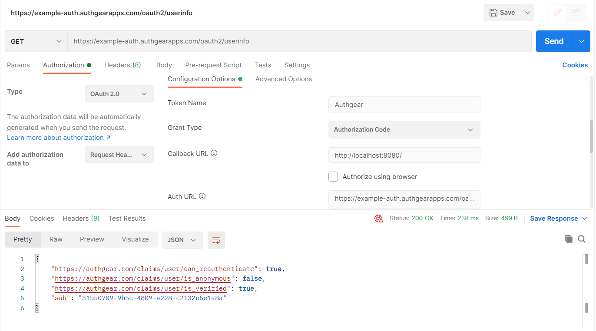Select the Authorization tab
The height and width of the screenshot is (331, 596).
tap(67, 65)
